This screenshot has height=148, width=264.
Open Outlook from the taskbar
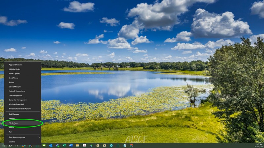tap(51, 145)
